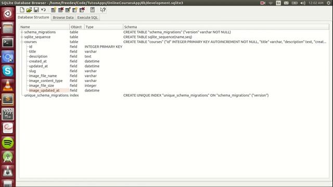Click the Type column header
Image resolution: width=333 pixels, height=187 pixels.
(x=104, y=27)
